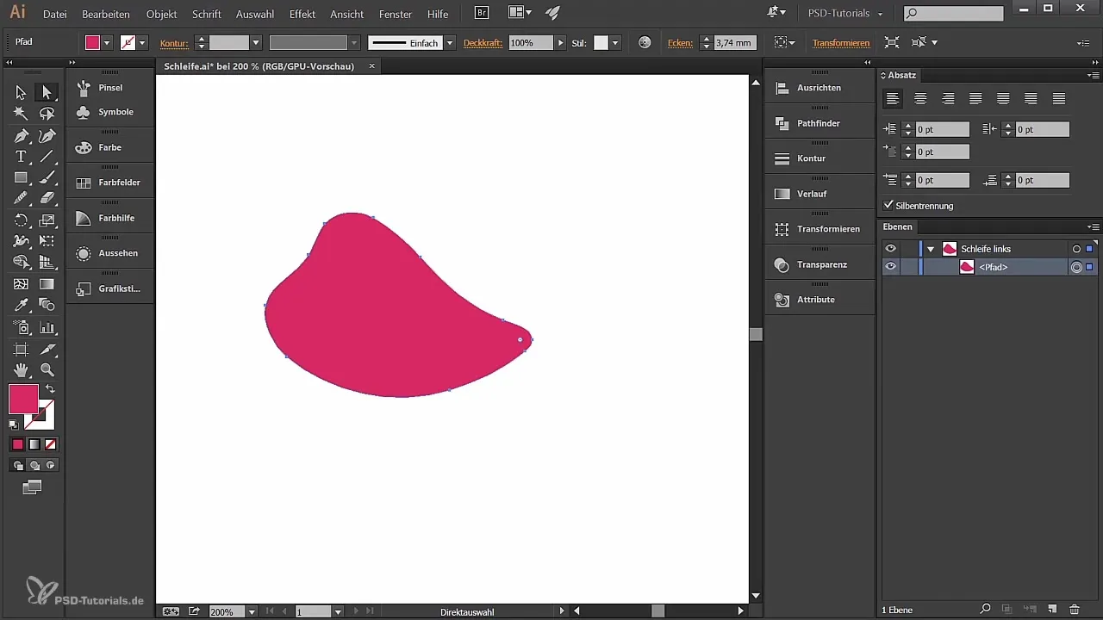Open Deckkraft opacity arrow
Screen dimensions: 1103x620
(x=561, y=42)
